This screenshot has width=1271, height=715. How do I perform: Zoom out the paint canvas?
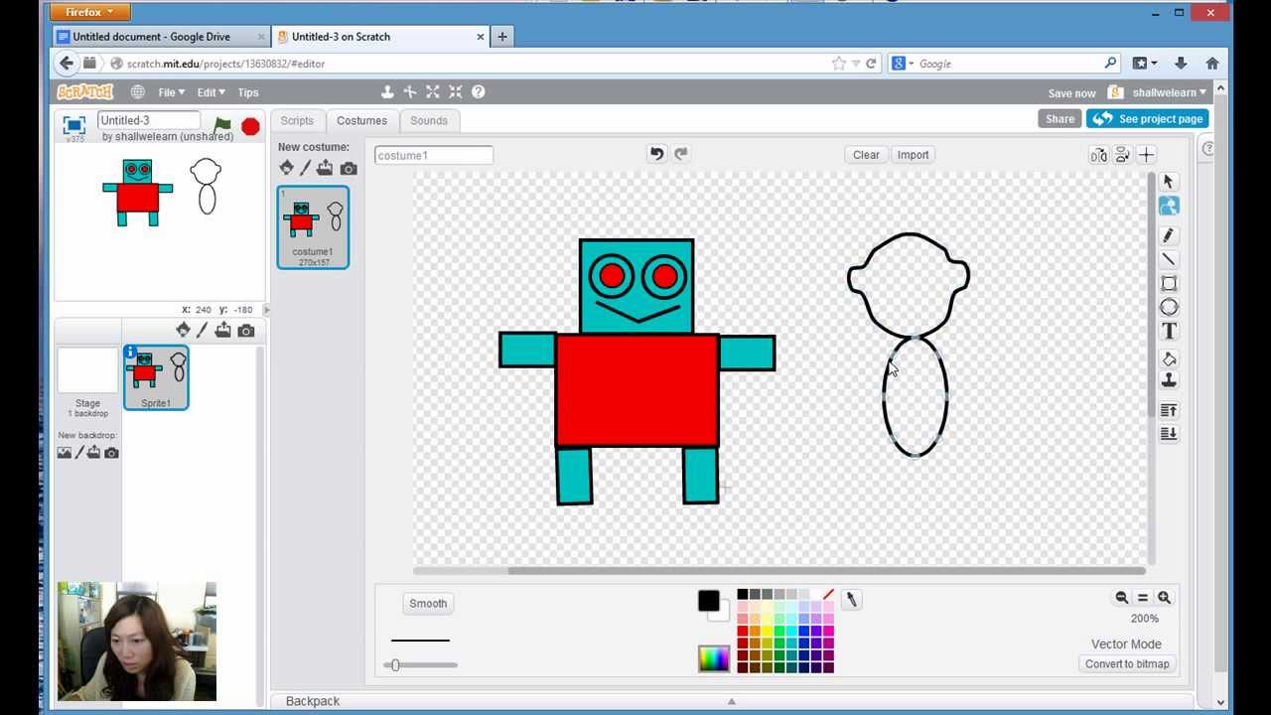(1122, 598)
